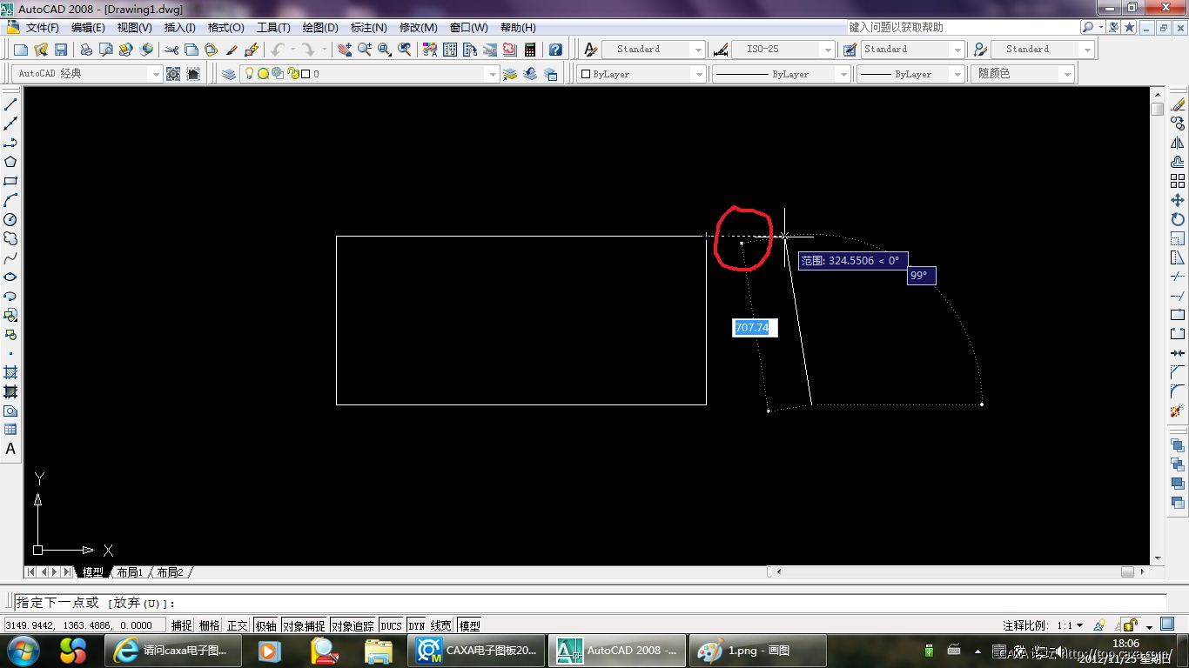
Task: Select the Rotate modify tool
Action: pos(1178,219)
